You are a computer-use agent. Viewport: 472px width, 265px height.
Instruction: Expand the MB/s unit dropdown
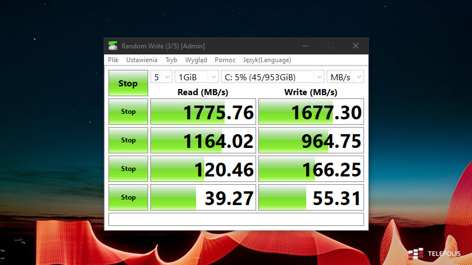345,76
